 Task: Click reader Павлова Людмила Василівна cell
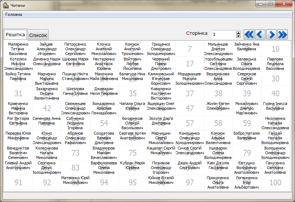(x=275, y=64)
